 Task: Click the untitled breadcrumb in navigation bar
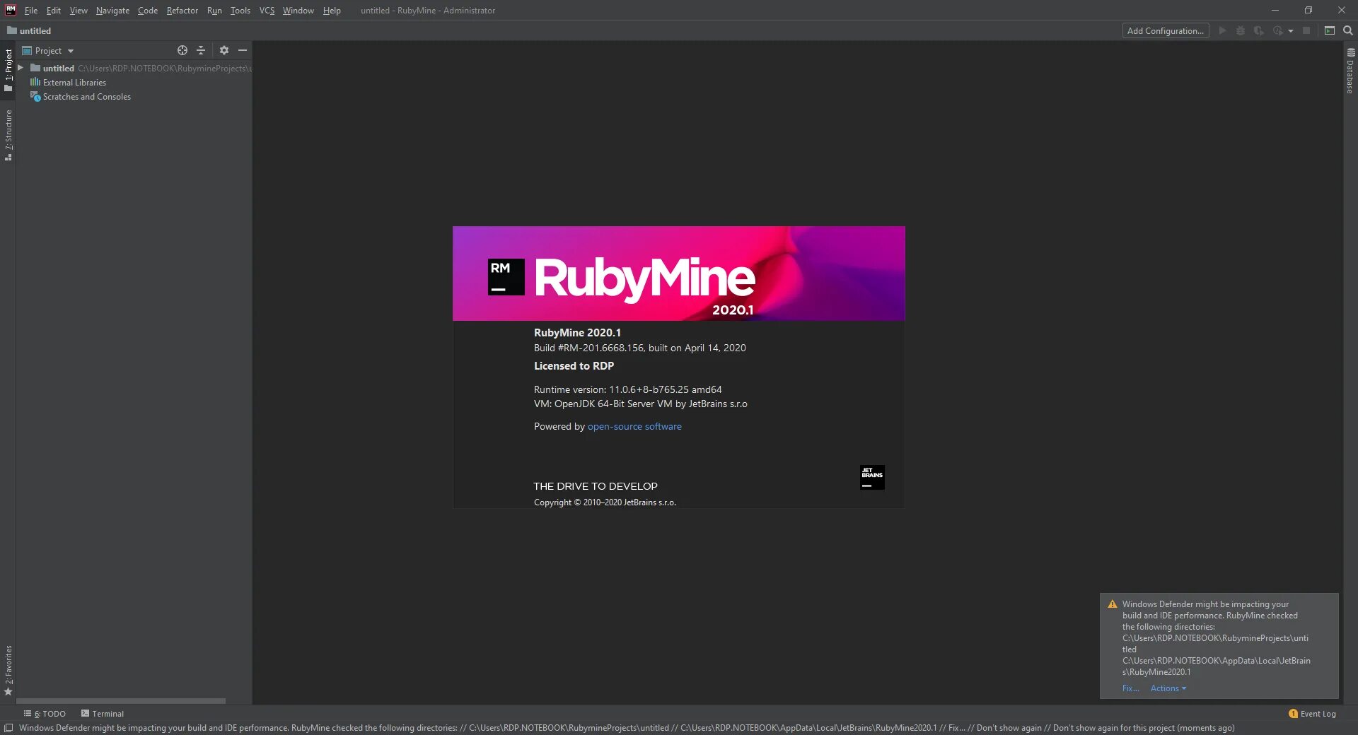tap(29, 31)
